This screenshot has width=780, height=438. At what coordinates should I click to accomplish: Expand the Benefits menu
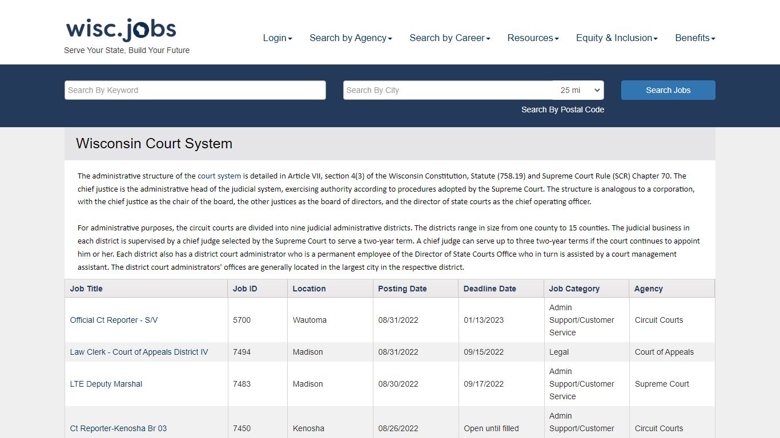[x=695, y=38]
